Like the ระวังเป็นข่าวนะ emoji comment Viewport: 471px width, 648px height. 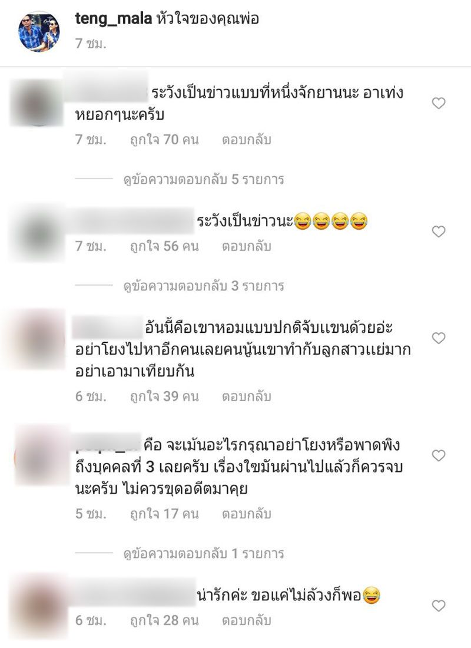click(439, 232)
